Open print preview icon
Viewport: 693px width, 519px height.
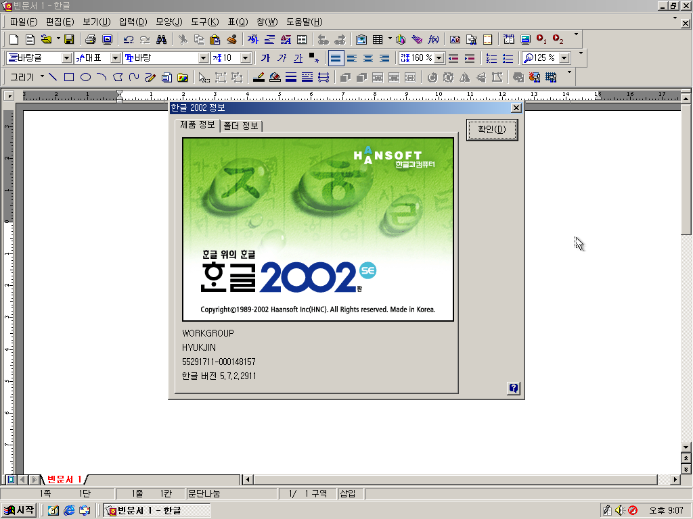point(107,40)
